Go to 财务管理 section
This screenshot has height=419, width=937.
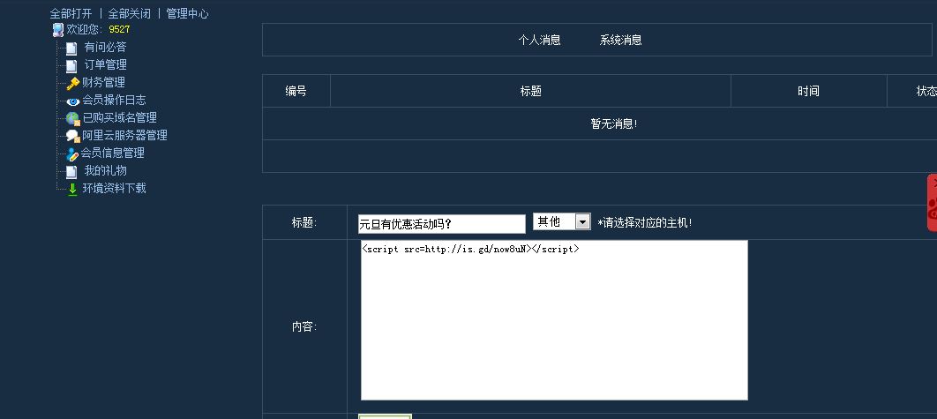(103, 83)
